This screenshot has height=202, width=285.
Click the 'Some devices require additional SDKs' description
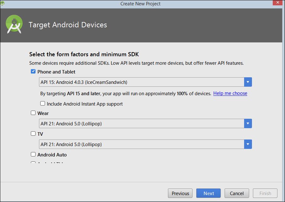(136, 63)
